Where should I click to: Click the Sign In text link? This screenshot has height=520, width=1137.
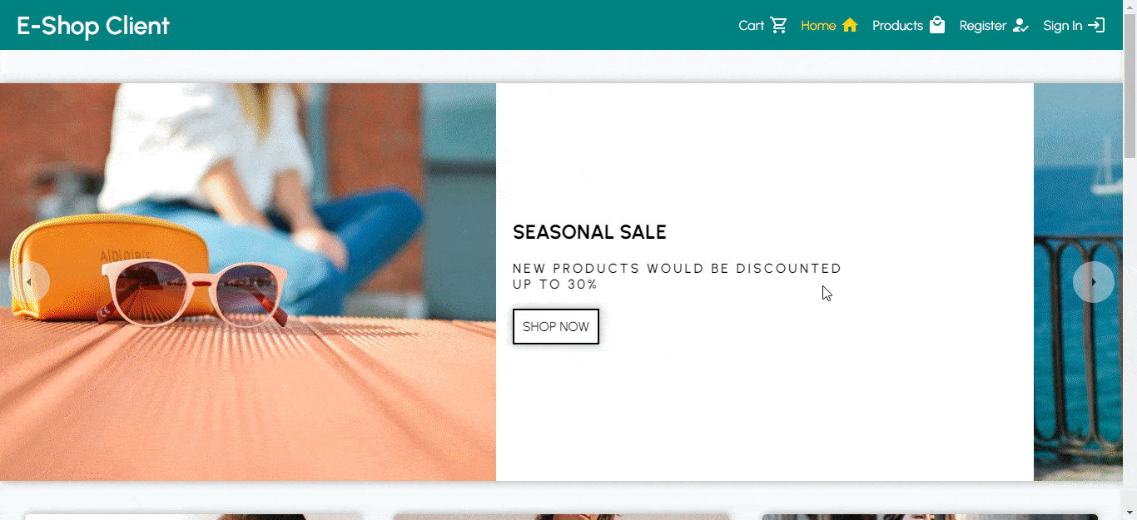1062,25
